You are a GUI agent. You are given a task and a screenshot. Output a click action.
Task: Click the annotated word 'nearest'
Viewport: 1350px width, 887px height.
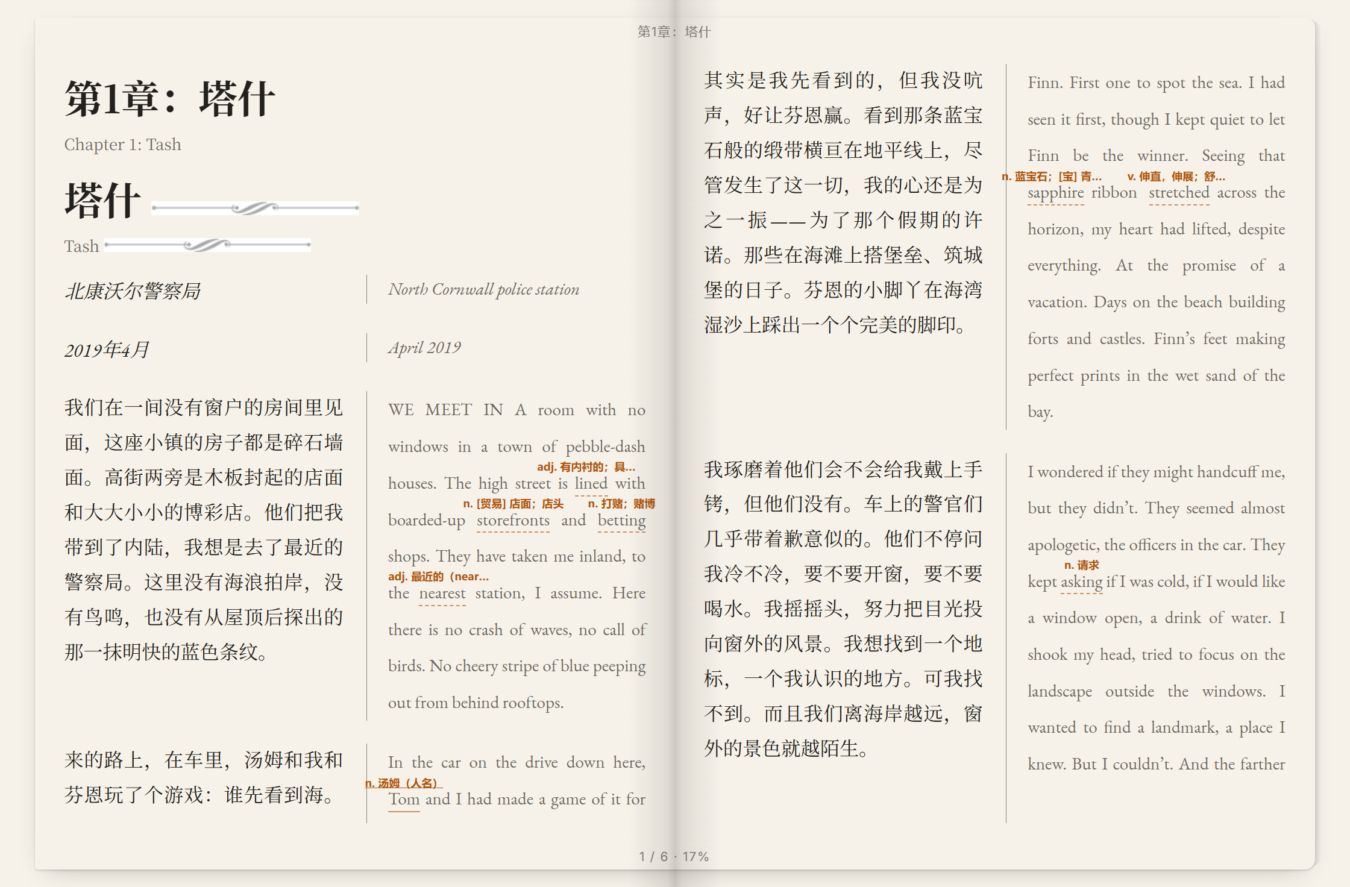pos(442,593)
